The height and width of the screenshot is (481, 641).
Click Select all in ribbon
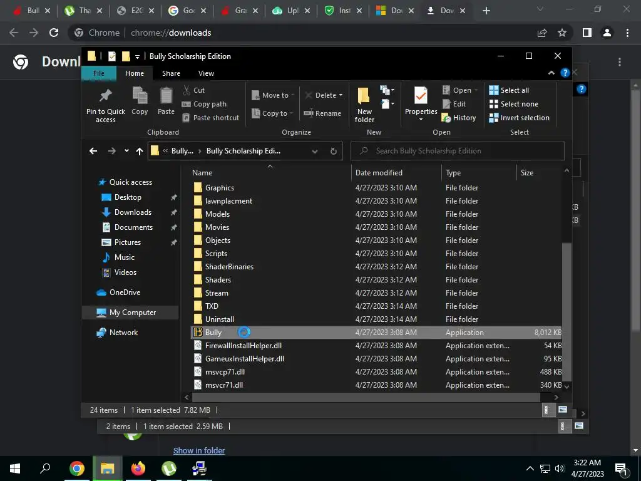(509, 90)
